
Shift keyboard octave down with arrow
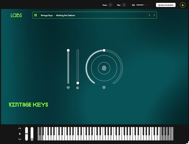pos(20,139)
